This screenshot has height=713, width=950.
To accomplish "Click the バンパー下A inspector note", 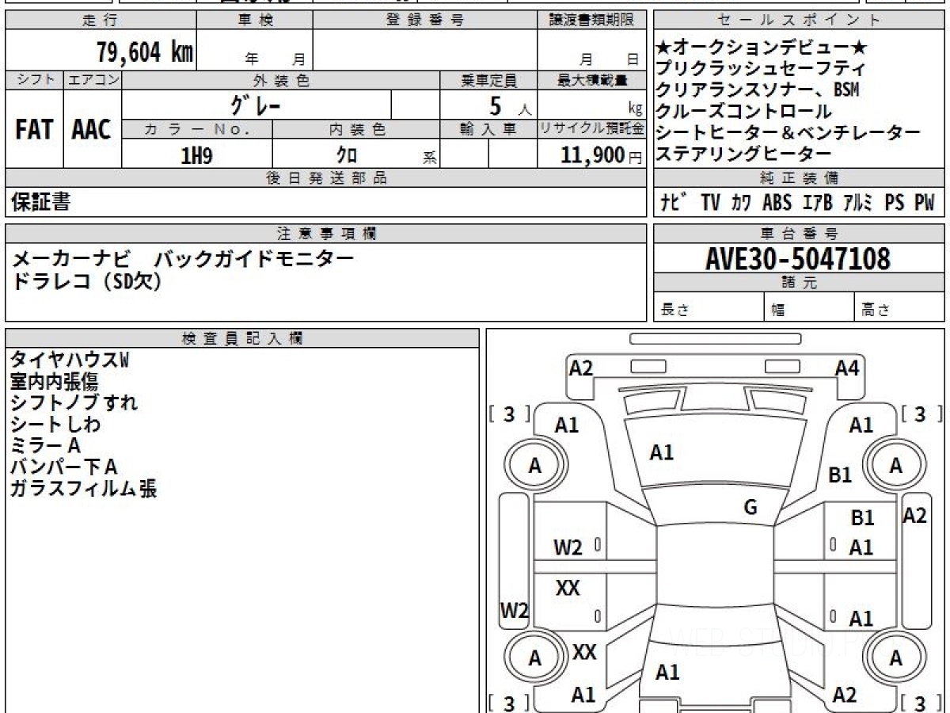I will [63, 467].
